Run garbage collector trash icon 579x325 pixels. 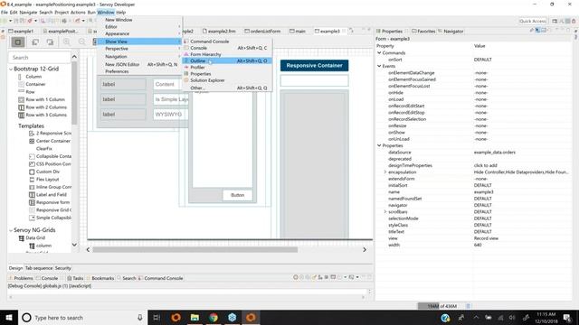pyautogui.click(x=469, y=306)
